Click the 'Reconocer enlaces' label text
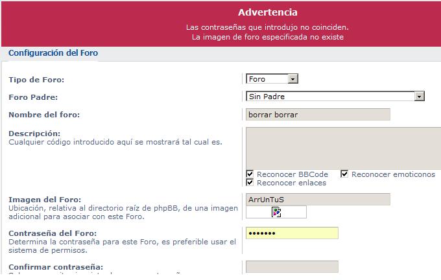 coord(291,183)
